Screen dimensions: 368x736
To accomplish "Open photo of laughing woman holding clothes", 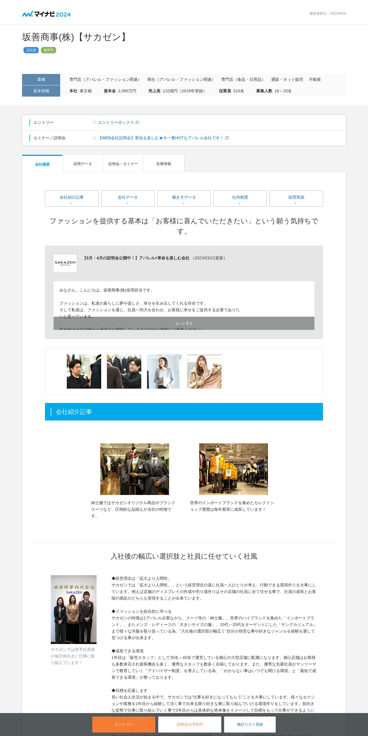I will pos(204,371).
